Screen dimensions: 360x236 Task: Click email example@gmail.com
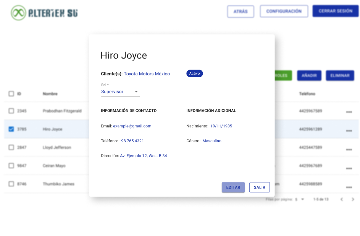point(132,126)
